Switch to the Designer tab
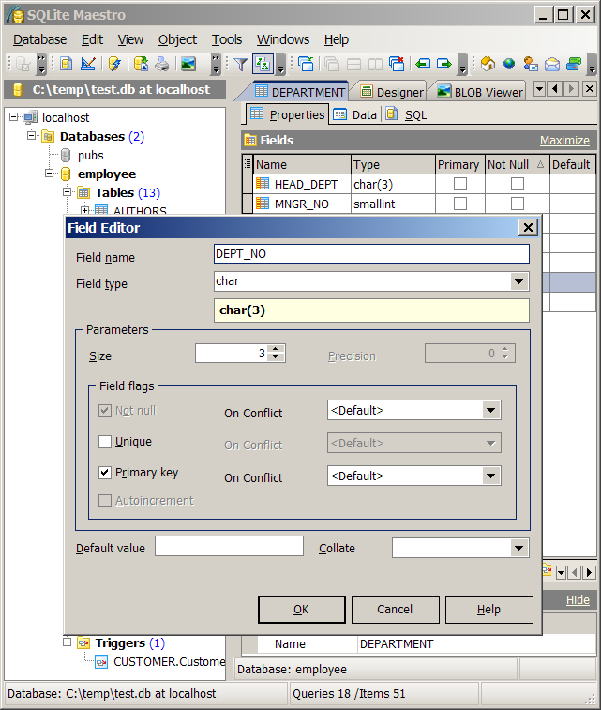601x710 pixels. (x=392, y=92)
